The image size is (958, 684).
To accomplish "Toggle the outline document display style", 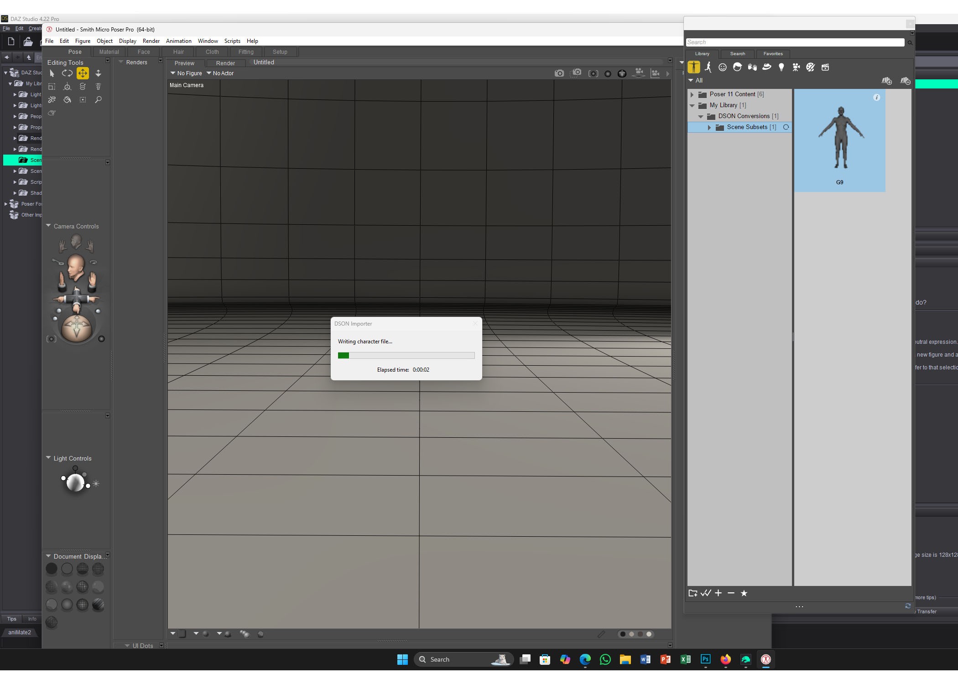I will point(67,569).
